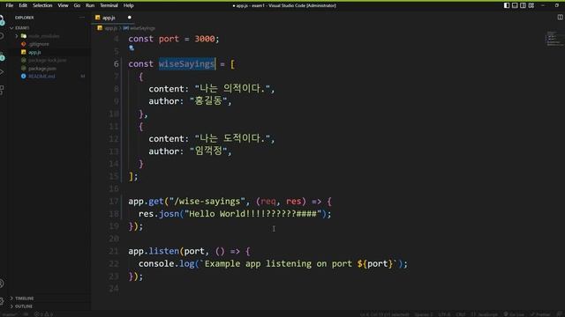Open the Extensions view
Viewport: 565px width, 317px height.
click(x=2, y=90)
